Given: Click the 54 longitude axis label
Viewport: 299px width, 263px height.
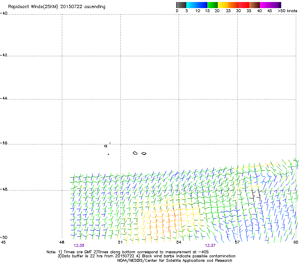Looking at the screenshot, I should point(179,242).
